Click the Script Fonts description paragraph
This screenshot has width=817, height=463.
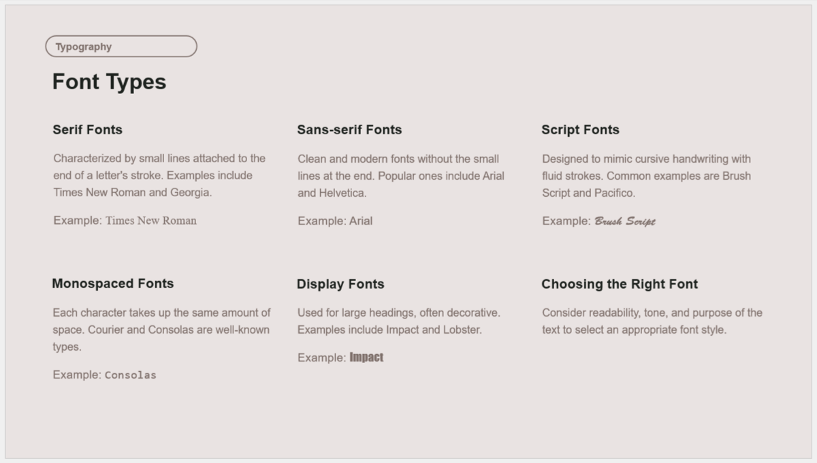(647, 176)
